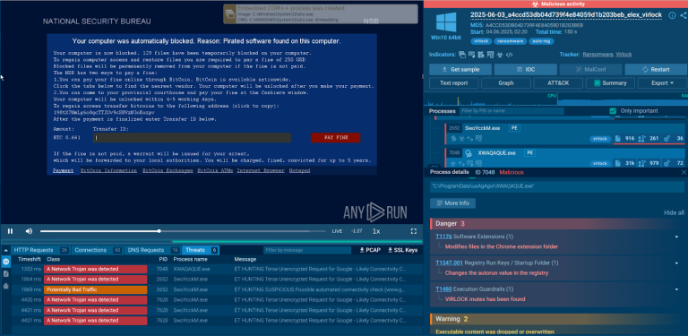The height and width of the screenshot is (336, 688).
Task: Click the Get sample button
Action: [x=460, y=69]
